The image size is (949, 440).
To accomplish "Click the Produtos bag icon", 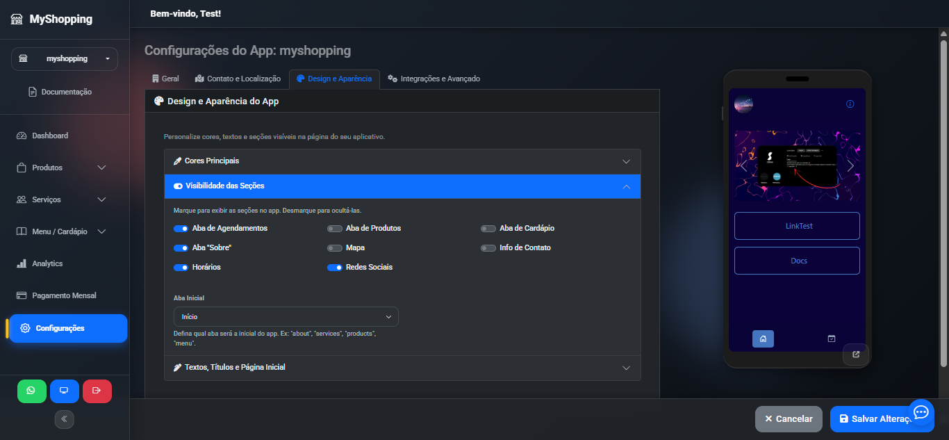I will coord(21,168).
